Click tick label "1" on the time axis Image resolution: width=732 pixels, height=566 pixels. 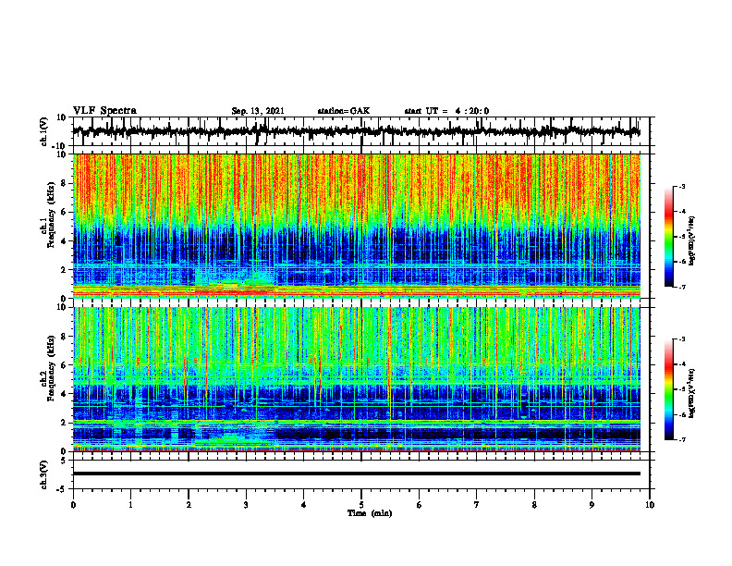click(130, 505)
